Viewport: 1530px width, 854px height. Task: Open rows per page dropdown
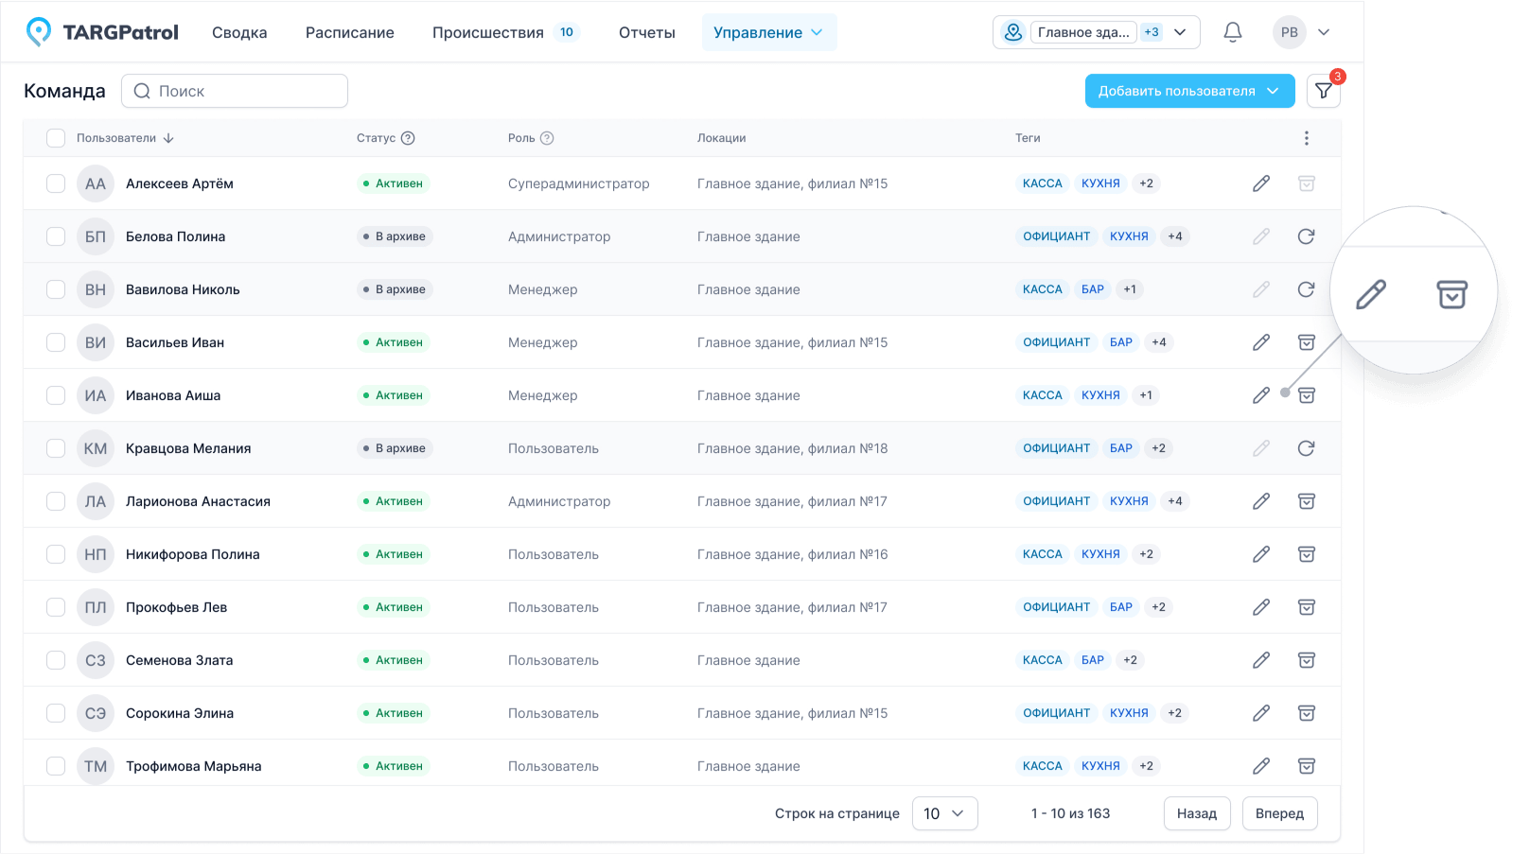[944, 813]
